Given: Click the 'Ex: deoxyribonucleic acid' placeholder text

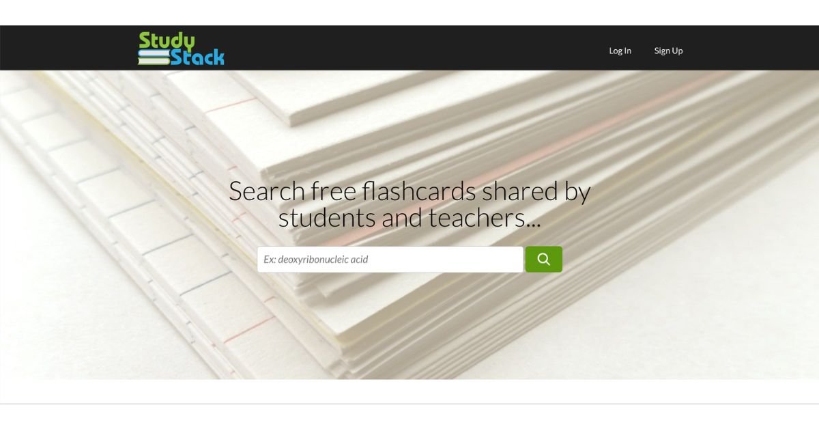Looking at the screenshot, I should click(316, 259).
